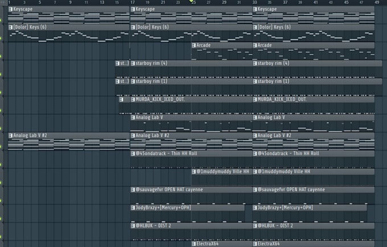Select the Analog Lab V clip title at bar 33

271,117
